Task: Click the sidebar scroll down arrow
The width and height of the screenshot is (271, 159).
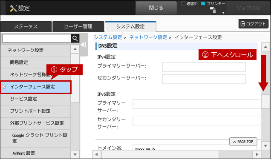Action: [x=75, y=154]
